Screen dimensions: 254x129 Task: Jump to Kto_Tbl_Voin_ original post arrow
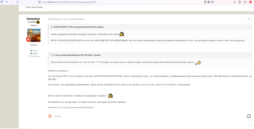tap(248, 55)
